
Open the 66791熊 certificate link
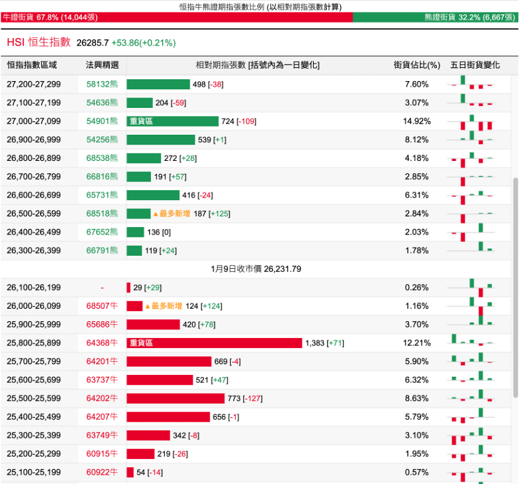(102, 251)
